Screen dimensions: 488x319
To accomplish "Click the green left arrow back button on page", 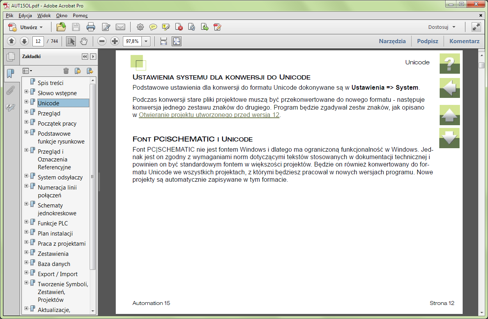I will (450, 88).
